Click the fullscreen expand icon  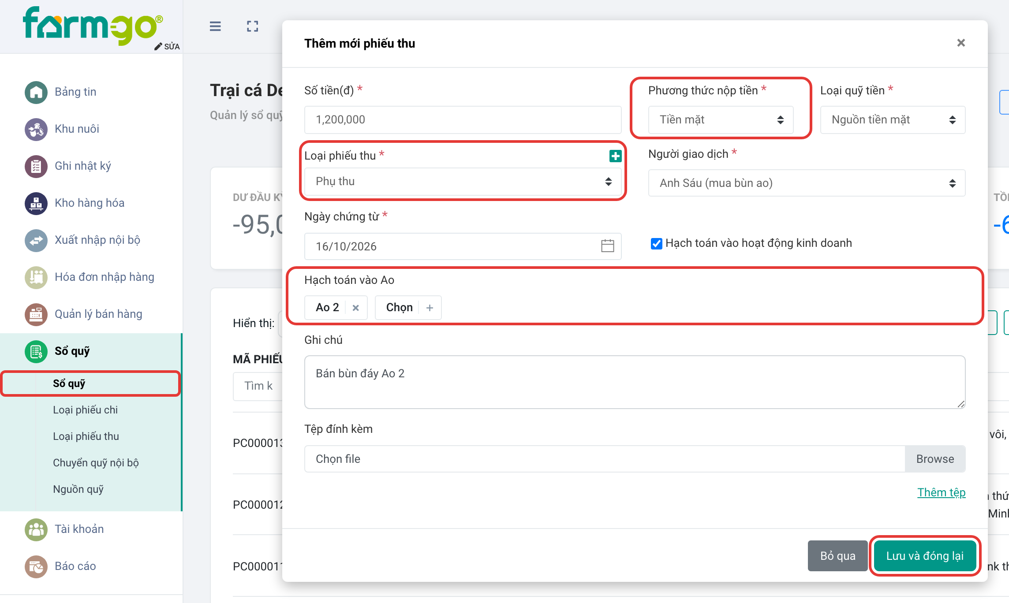[x=253, y=26]
